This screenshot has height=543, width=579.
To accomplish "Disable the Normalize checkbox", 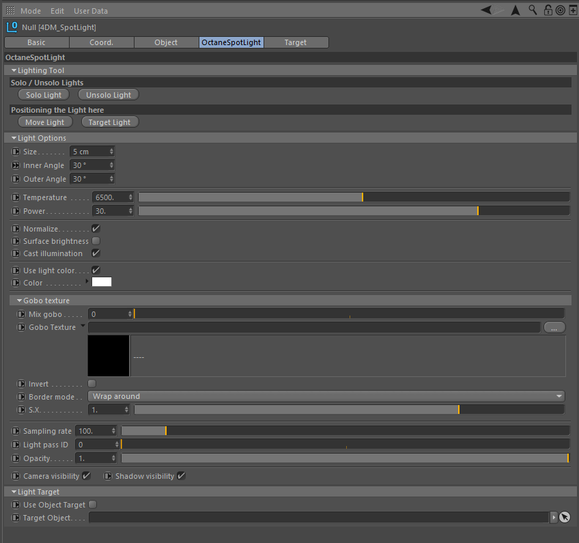I will click(96, 229).
